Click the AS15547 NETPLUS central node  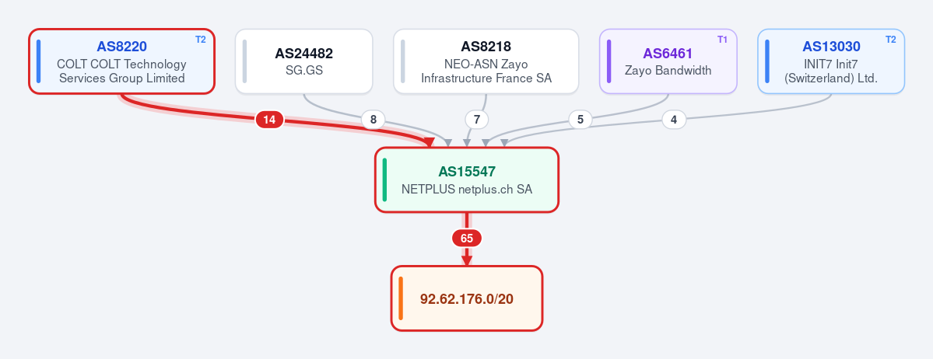467,179
